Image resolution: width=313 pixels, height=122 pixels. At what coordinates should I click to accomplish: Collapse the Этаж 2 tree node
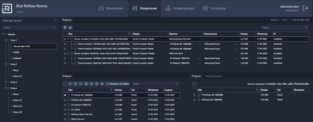point(6,64)
